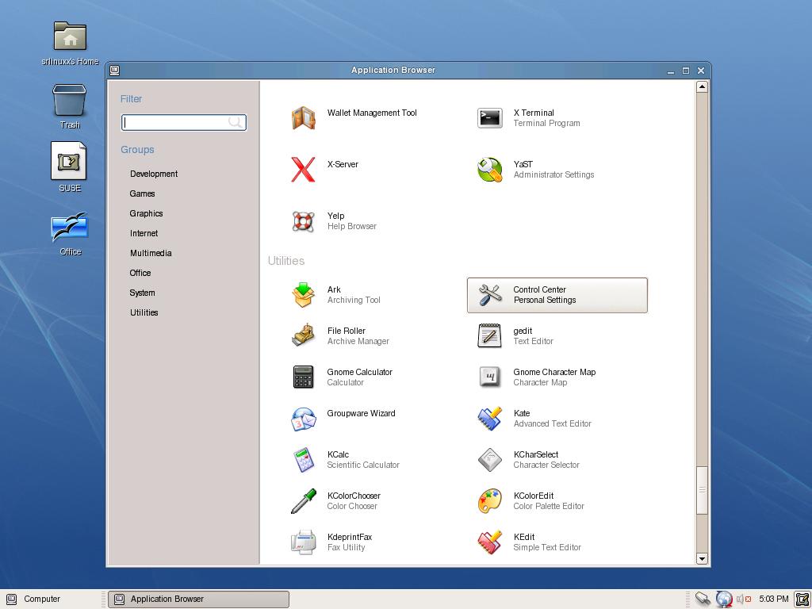Open File Roller archive manager icon

coord(303,335)
